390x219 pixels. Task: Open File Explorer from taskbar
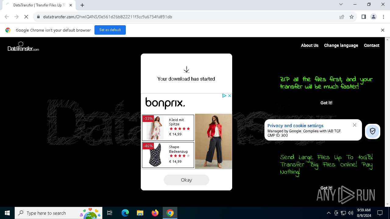tap(140, 213)
